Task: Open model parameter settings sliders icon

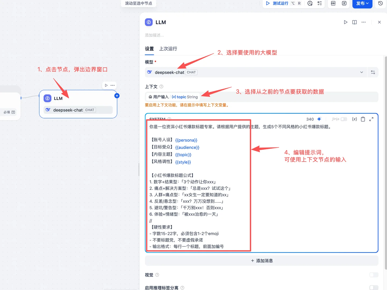Action: pos(373,72)
